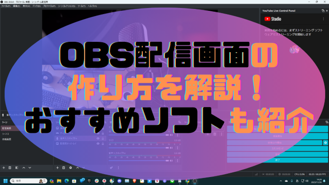Open シーンコレクション menu
This screenshot has width=329, height=185.
(67, 6)
